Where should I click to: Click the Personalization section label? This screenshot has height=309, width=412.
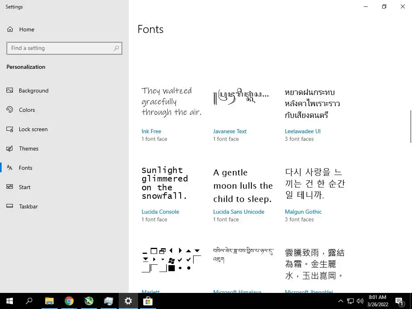pos(26,67)
